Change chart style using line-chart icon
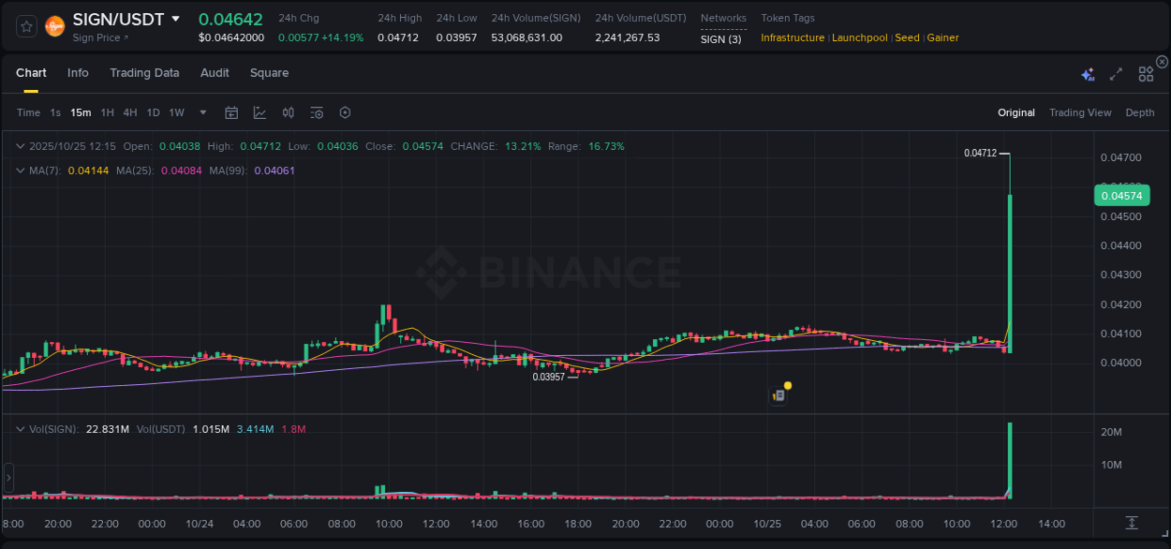The image size is (1171, 549). (259, 112)
